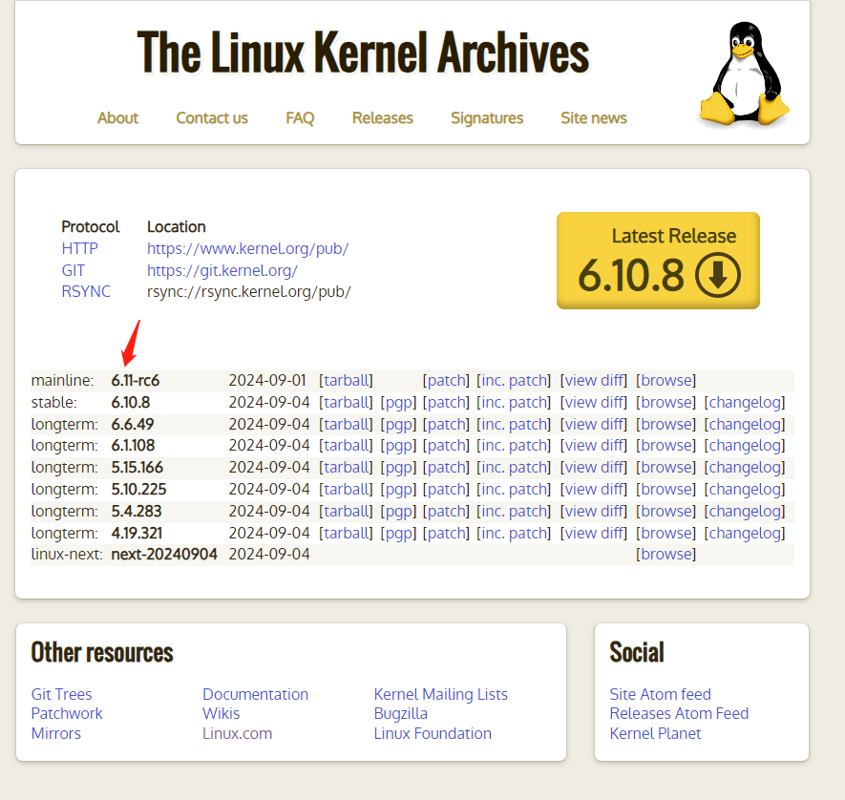Download the tarball for stable 6.10.8
This screenshot has height=800, width=845.
click(346, 402)
